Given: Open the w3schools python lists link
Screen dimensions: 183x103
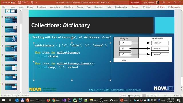Looking at the screenshot, I should tap(115, 90).
